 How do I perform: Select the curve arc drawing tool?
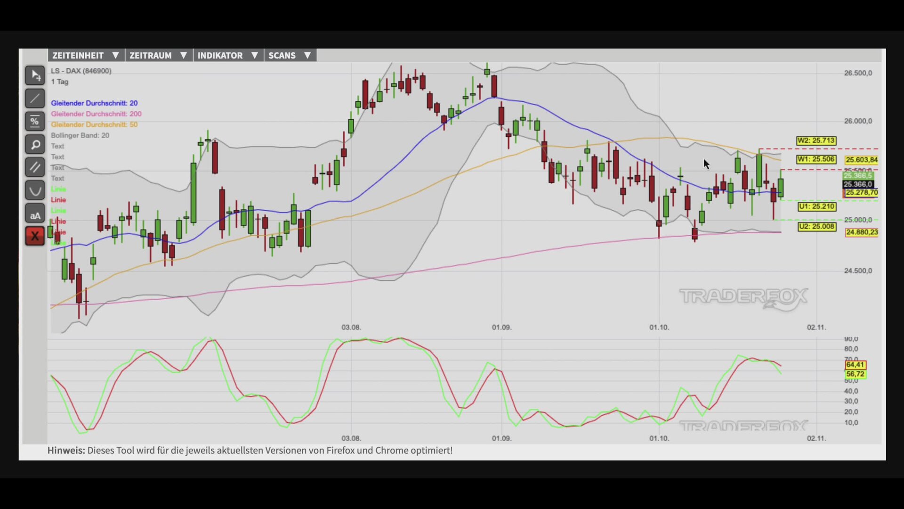tap(35, 190)
